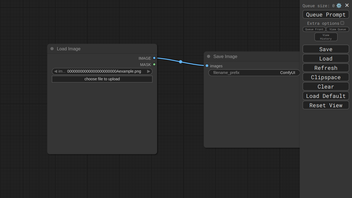Select next image with right arrow
352x198 pixels.
click(148, 71)
